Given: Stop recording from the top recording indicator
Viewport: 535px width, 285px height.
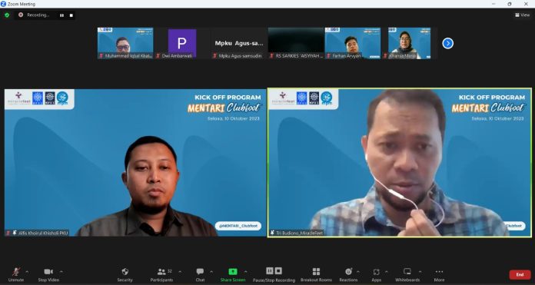Looking at the screenshot, I should (x=71, y=15).
